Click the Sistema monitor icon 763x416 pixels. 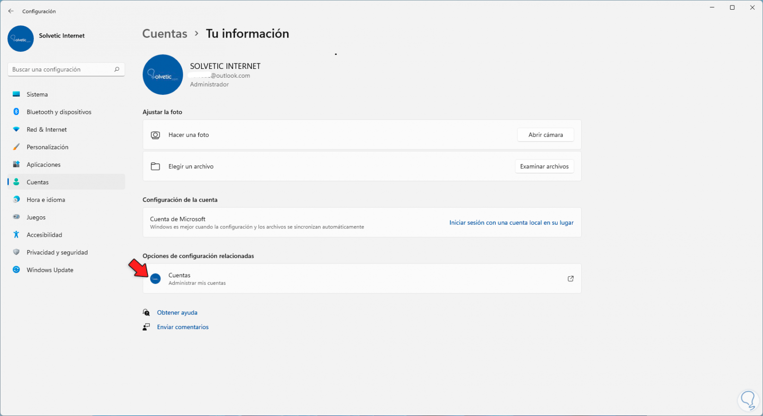click(x=16, y=94)
